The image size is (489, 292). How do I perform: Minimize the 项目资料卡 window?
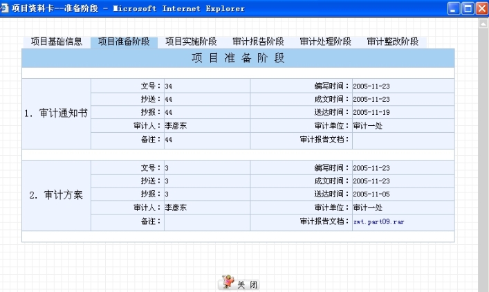[x=454, y=8]
